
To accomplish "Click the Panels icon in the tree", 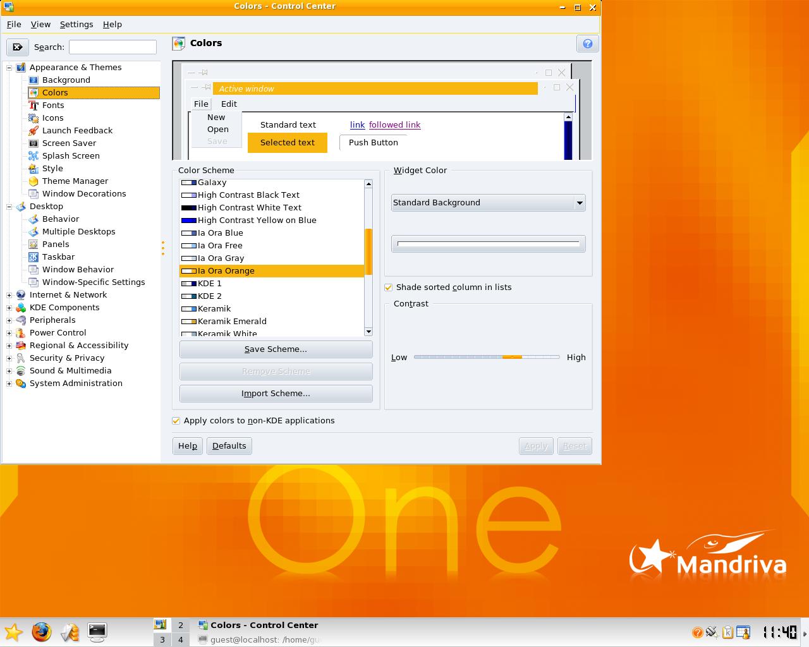I will tap(33, 245).
